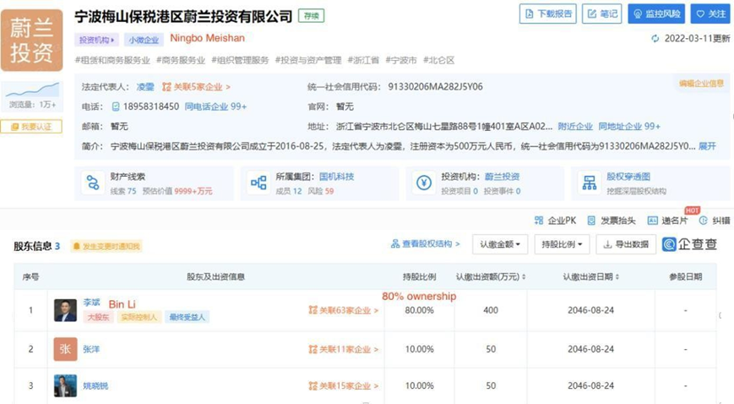Click the 风险 59 count
Viewport: 734px width, 404px height.
click(x=321, y=191)
